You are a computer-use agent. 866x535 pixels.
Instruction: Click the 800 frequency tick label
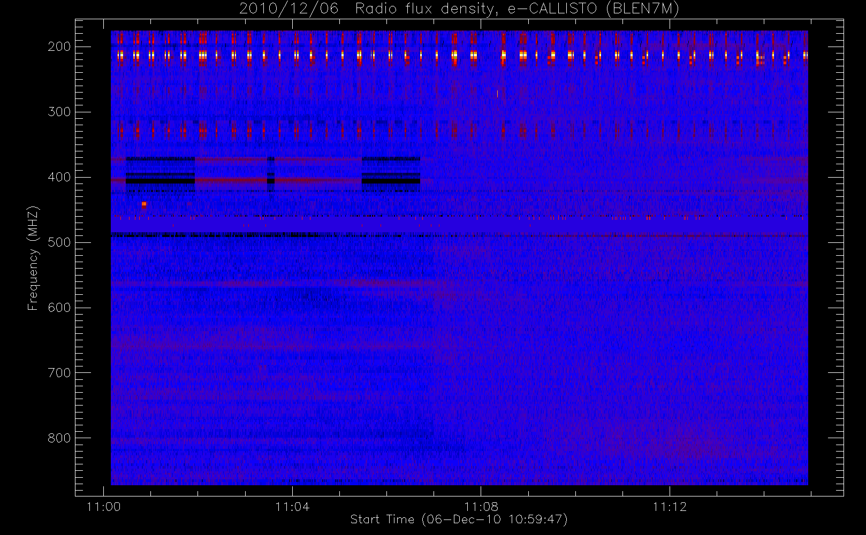[59, 438]
